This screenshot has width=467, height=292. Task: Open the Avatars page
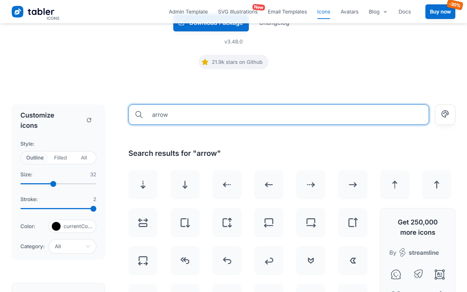350,12
